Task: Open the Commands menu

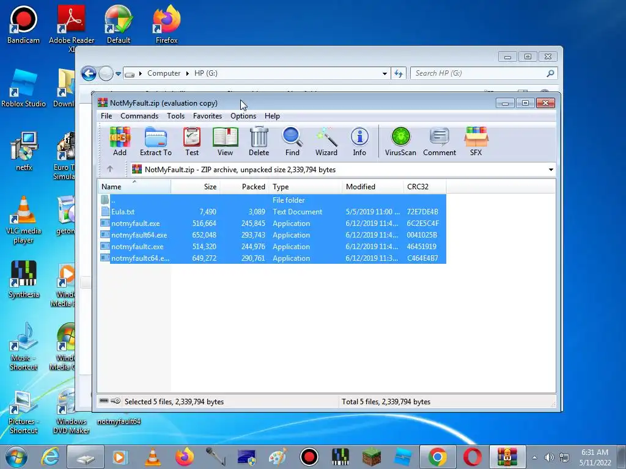Action: pos(139,116)
